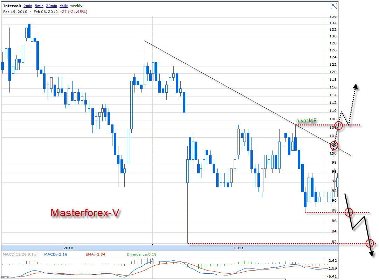This screenshot has width=379, height=280.
Task: Click the MACD(12,26,9,1w) indicator title
Action: point(20,254)
